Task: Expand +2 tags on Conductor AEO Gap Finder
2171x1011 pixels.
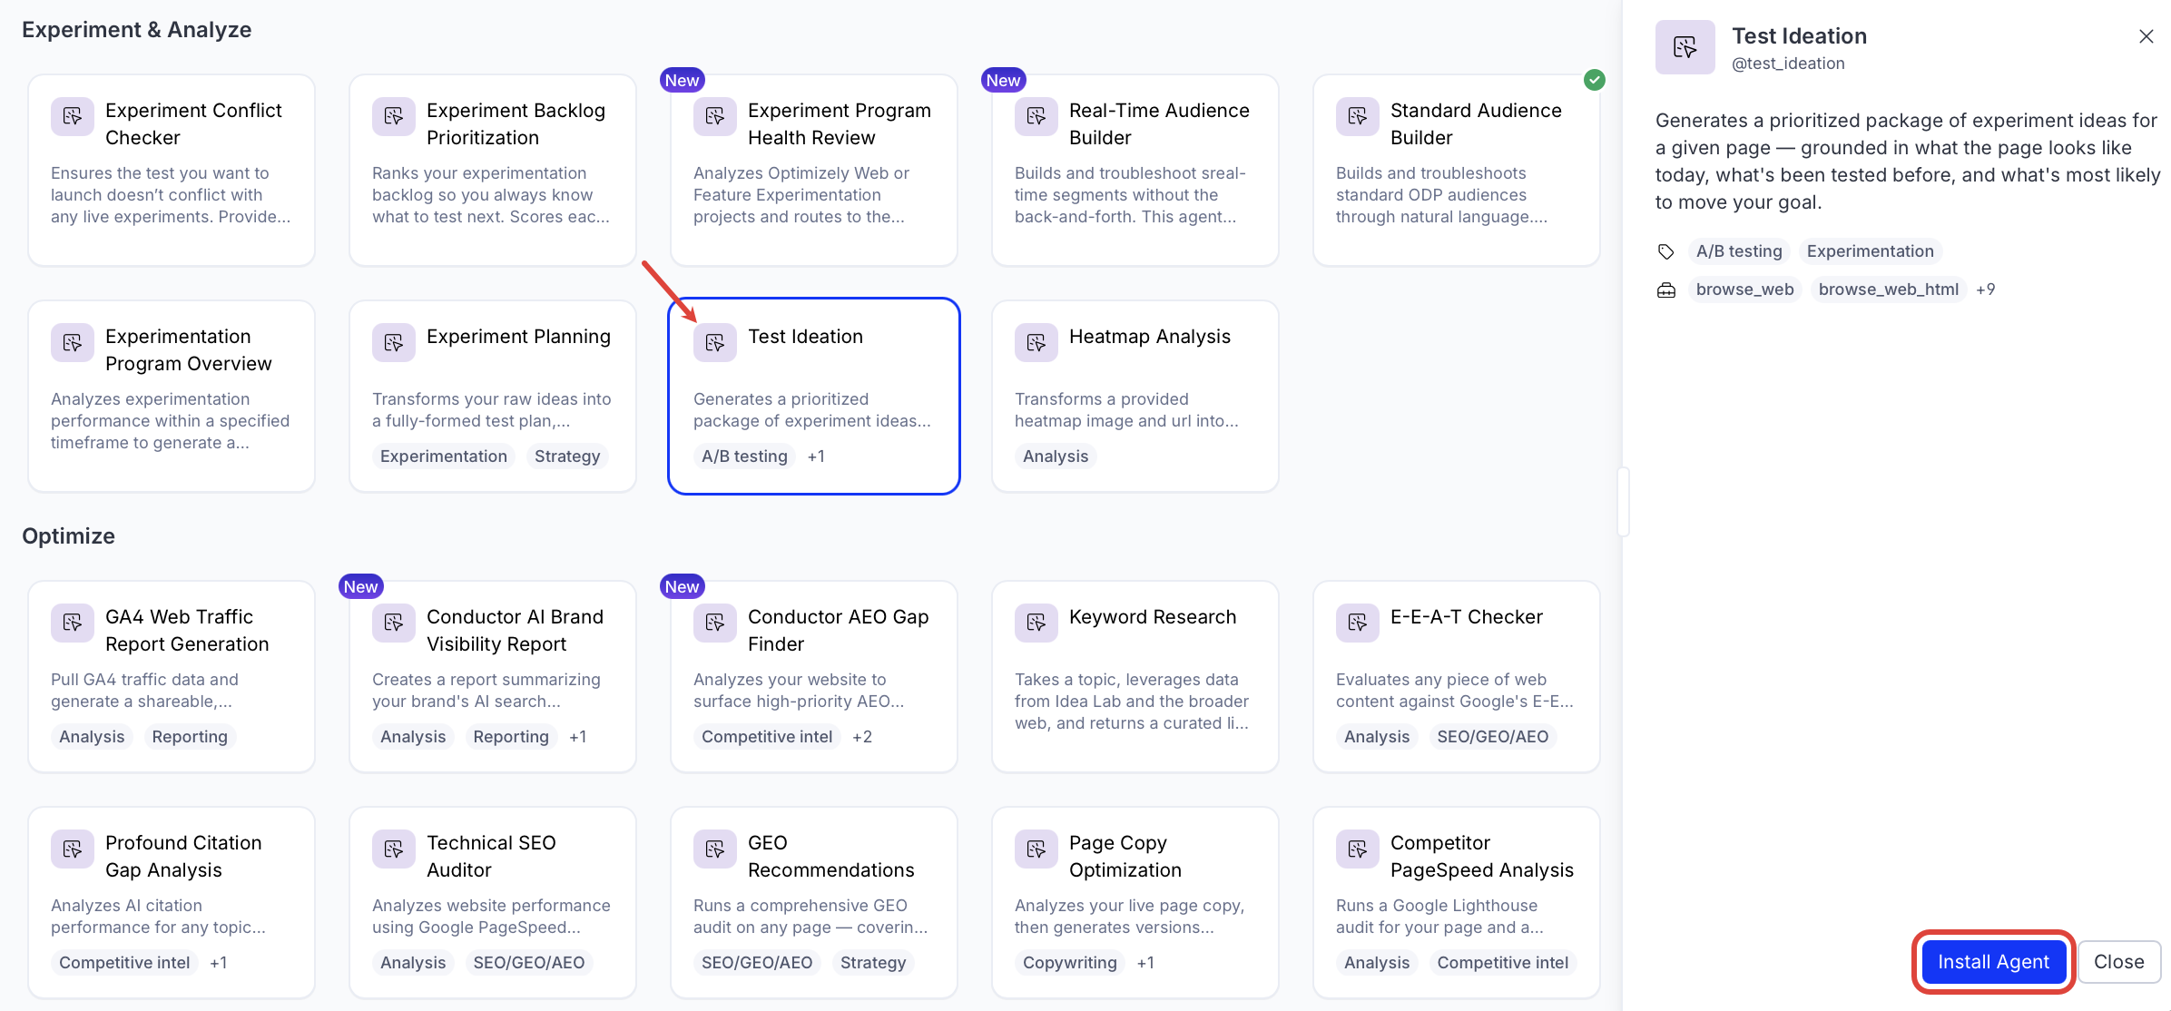Action: point(862,737)
